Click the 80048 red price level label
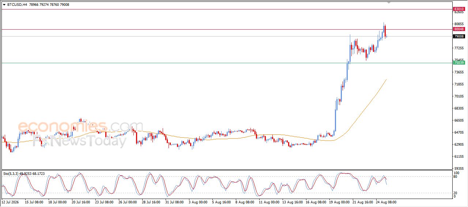Image resolution: width=468 pixels, height=207 pixels. point(459,29)
